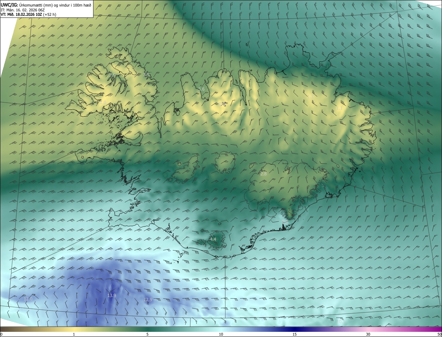Click the initial time "IT: Mán. 16. 02. 2026 06Z"
The image size is (442, 337).
click(x=23, y=10)
